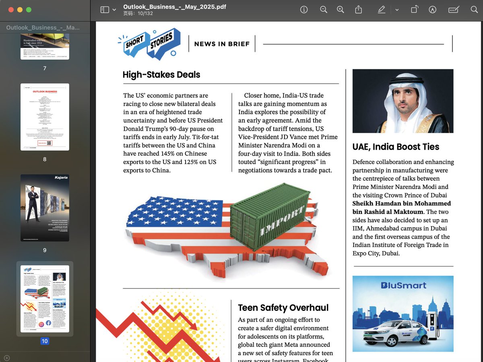The image size is (483, 362).
Task: Open Search with the magnifier icon
Action: coord(474,9)
